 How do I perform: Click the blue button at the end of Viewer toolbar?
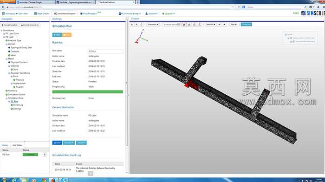pos(246,25)
